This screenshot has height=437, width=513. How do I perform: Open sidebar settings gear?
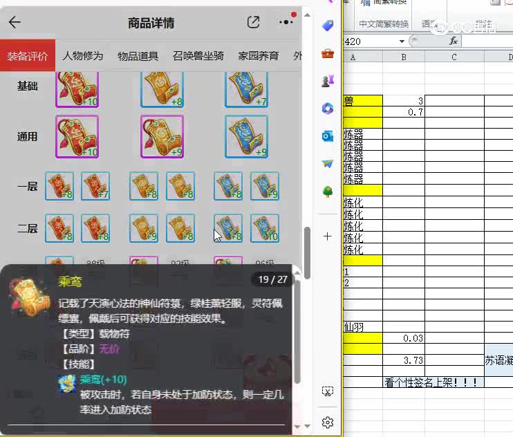coord(328,422)
